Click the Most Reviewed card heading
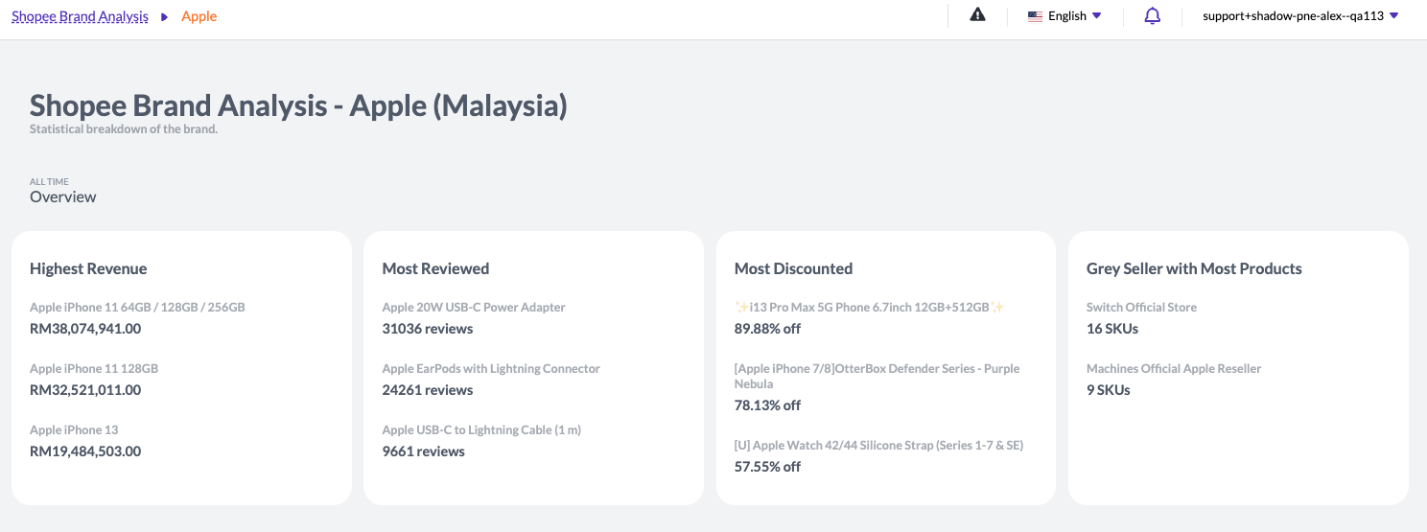Viewport: 1427px width, 532px height. coord(435,269)
